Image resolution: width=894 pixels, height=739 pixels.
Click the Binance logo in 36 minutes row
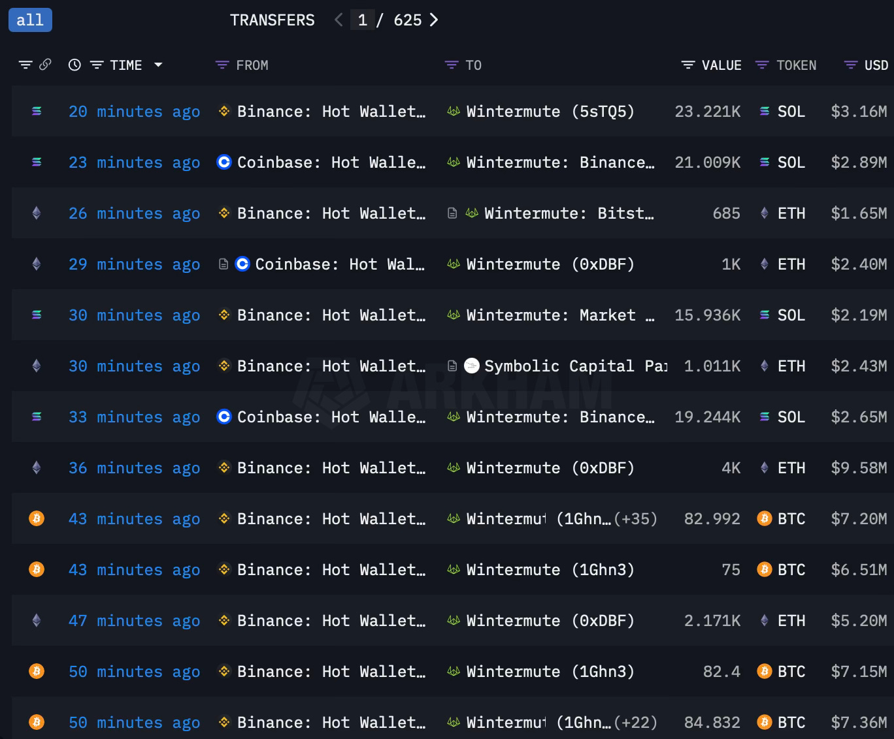click(224, 468)
